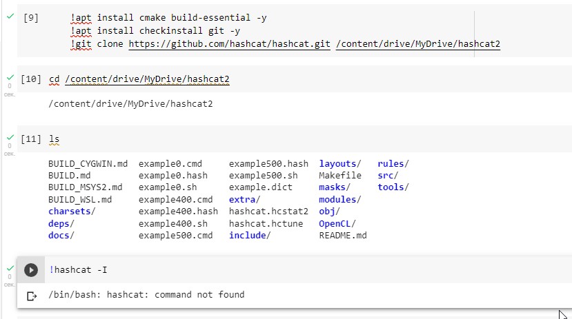Click the OpenCL/ directory in the listing

tap(336, 224)
